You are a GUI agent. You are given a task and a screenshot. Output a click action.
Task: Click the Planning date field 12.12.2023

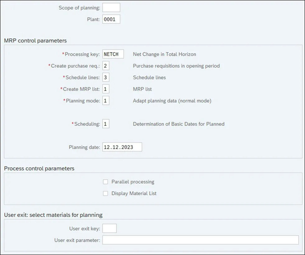(122, 147)
